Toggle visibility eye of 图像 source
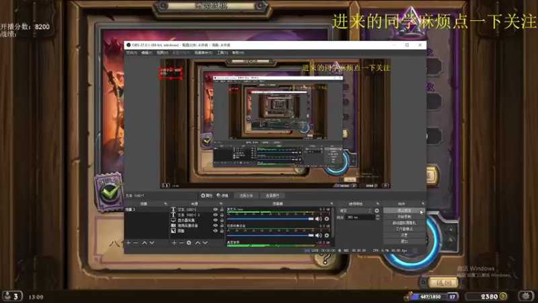 215,231
